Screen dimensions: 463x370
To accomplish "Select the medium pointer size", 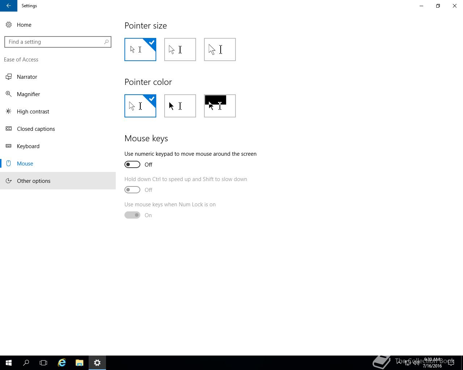I will click(180, 50).
